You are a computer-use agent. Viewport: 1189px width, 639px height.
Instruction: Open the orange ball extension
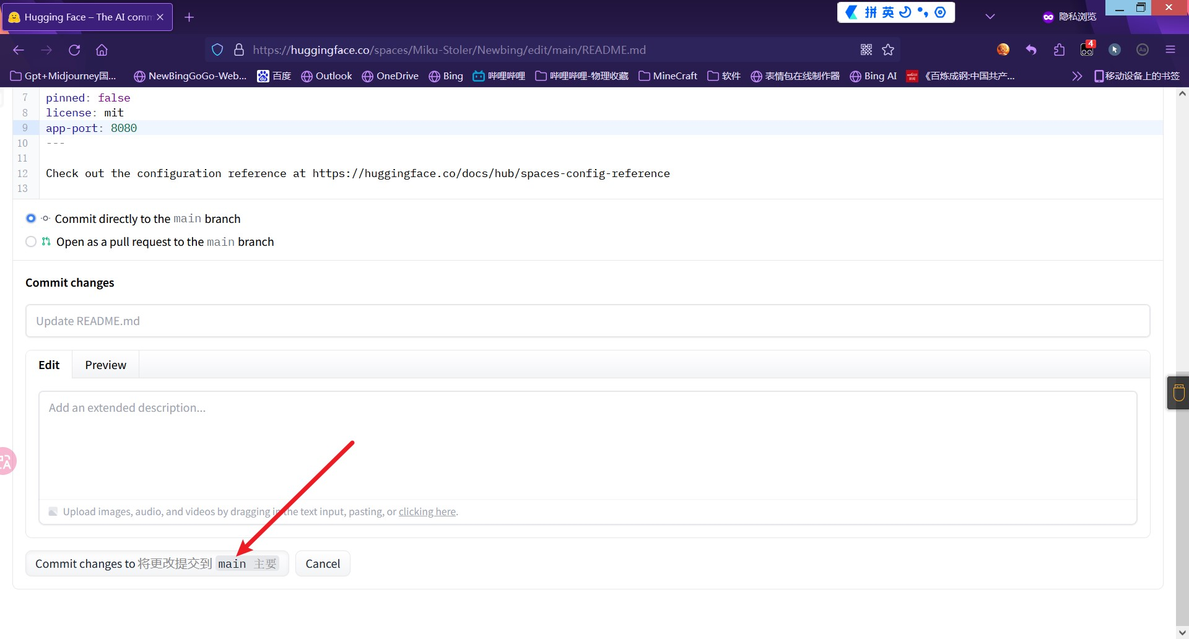click(x=1003, y=50)
